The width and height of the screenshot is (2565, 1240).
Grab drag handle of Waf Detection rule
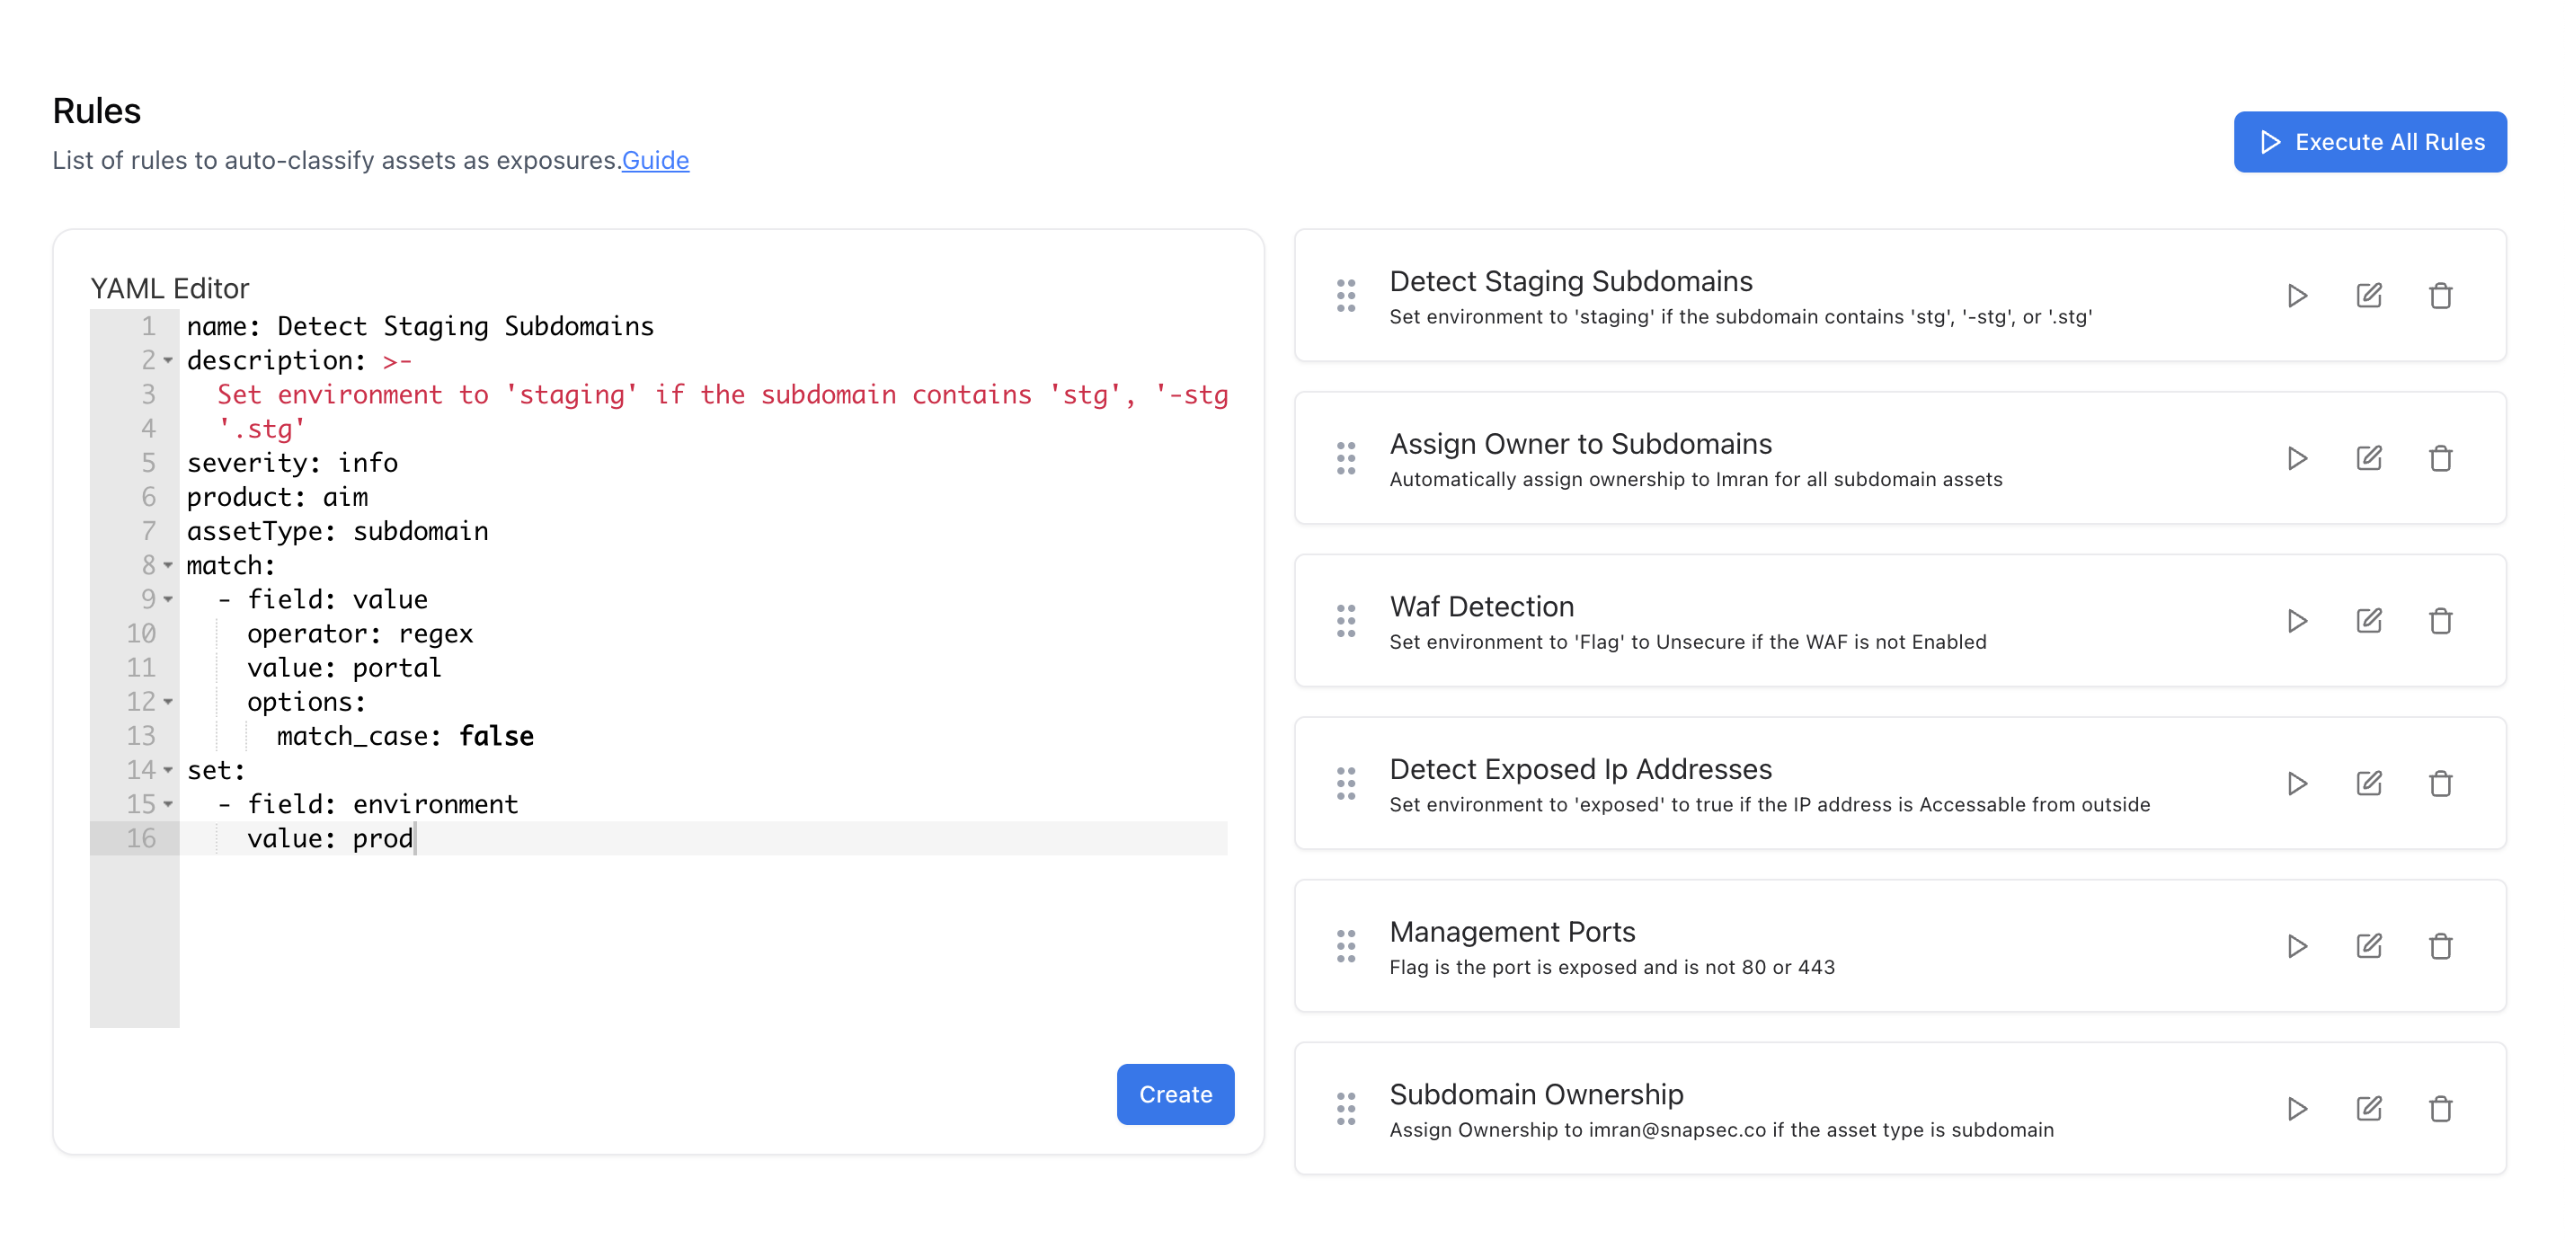point(1345,621)
